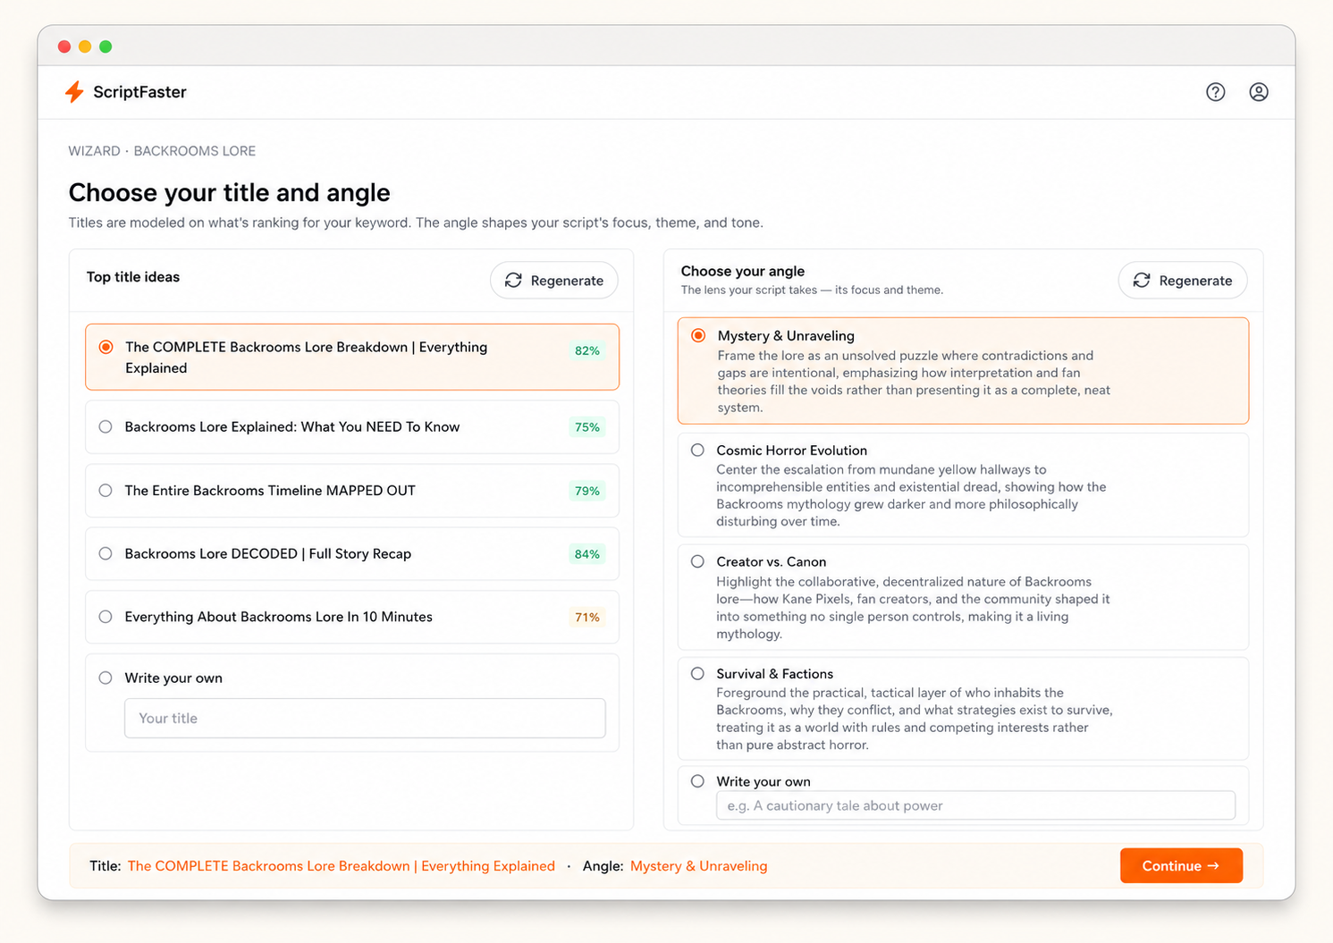Click the 82% score badge

tap(587, 351)
